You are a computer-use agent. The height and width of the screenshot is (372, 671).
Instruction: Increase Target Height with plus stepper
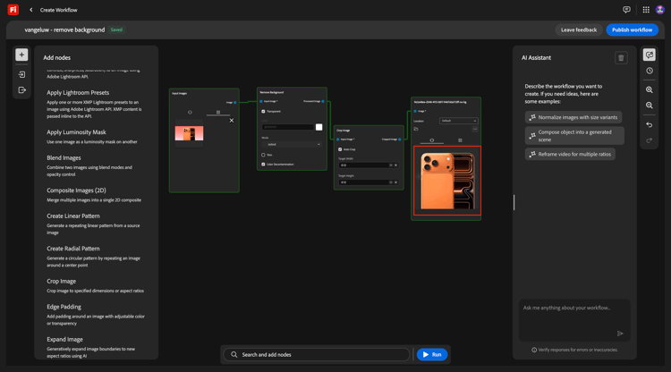click(395, 182)
